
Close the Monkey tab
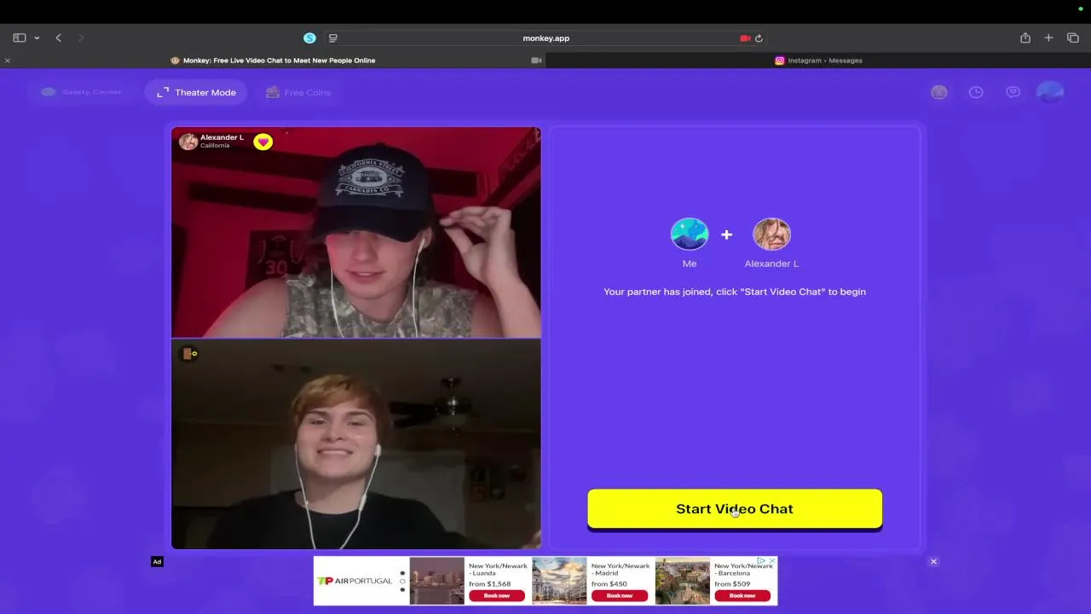7,61
